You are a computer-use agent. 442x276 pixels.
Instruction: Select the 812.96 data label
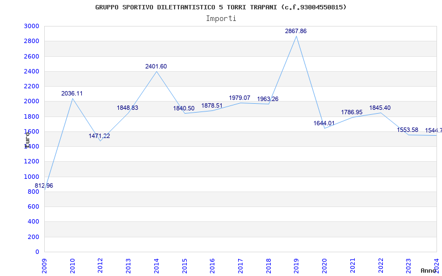(x=44, y=186)
